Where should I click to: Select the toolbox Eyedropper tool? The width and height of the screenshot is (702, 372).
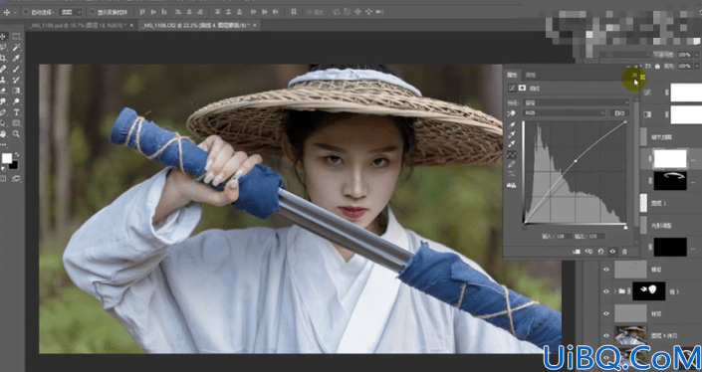(16, 58)
